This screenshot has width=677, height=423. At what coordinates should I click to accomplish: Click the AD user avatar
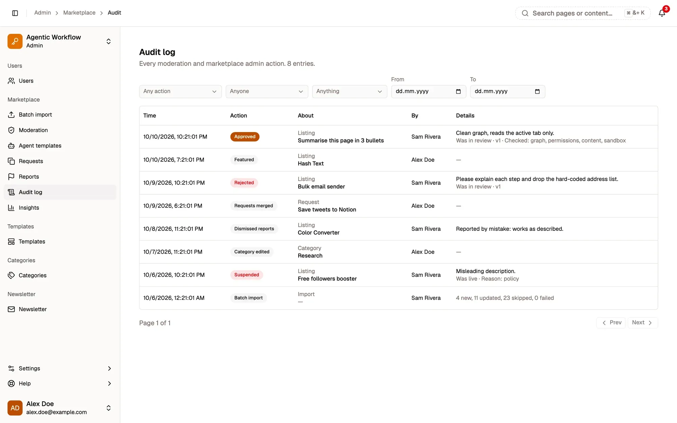pos(15,408)
